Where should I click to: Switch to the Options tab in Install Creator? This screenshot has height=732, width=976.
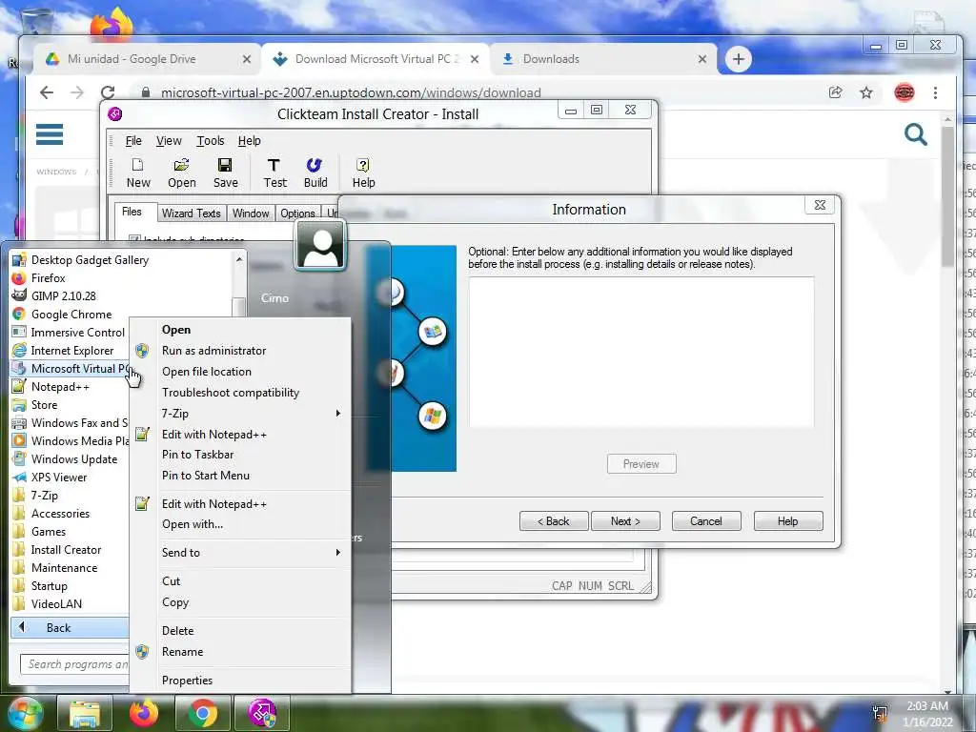point(297,213)
